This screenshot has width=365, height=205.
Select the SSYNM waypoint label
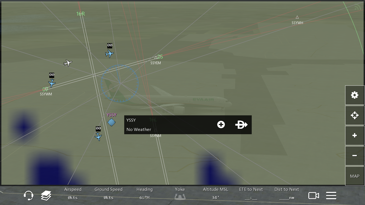point(155,136)
